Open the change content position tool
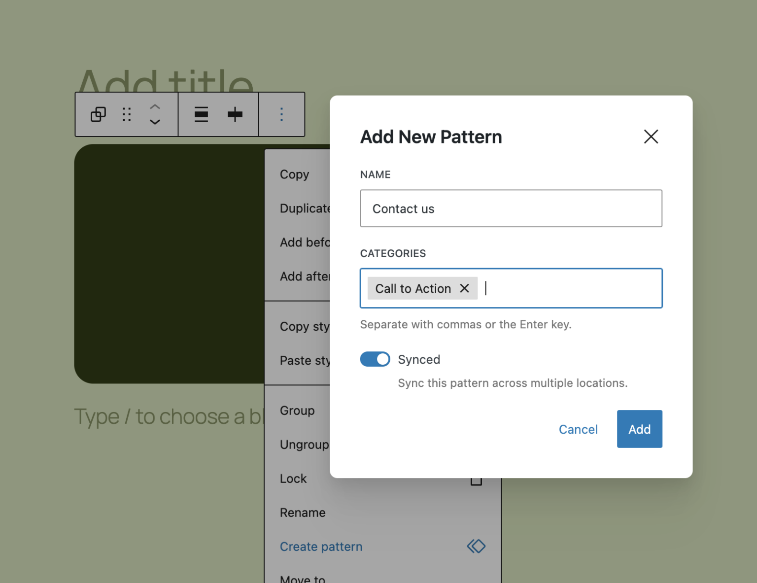Viewport: 757px width, 583px height. point(201,114)
